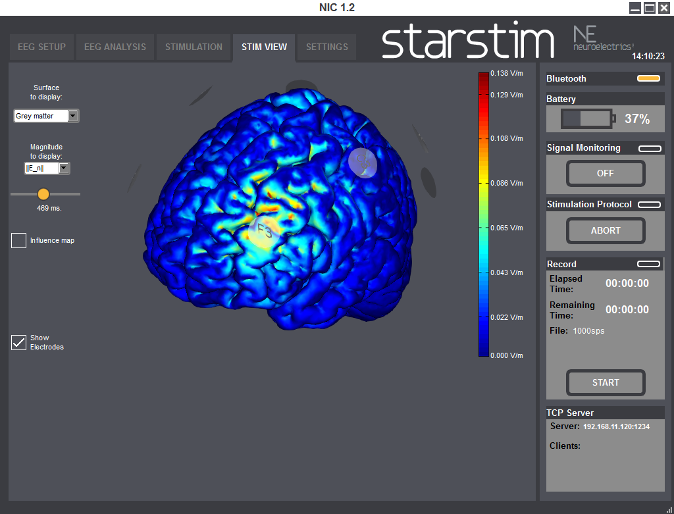Click the 0.022 V/m scale label
674x514 pixels.
(x=507, y=318)
